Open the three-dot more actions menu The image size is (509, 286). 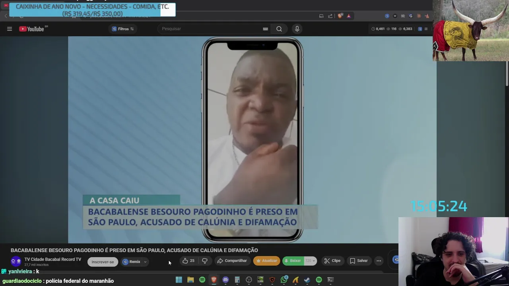click(x=379, y=261)
